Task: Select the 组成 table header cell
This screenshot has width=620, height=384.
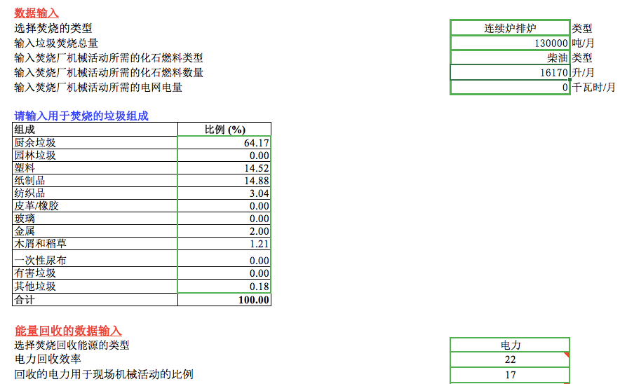Action: pyautogui.click(x=95, y=130)
